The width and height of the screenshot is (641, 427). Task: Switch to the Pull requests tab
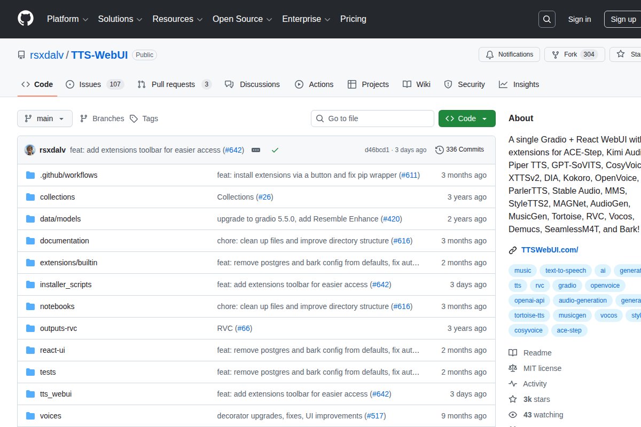click(x=174, y=84)
